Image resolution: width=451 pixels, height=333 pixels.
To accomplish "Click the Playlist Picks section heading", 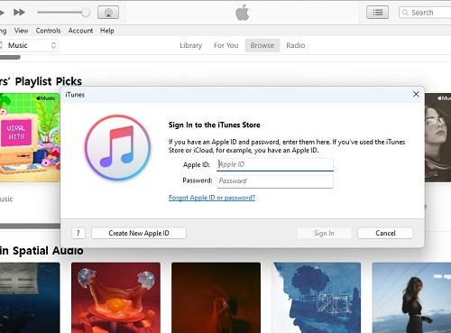I will (x=41, y=81).
